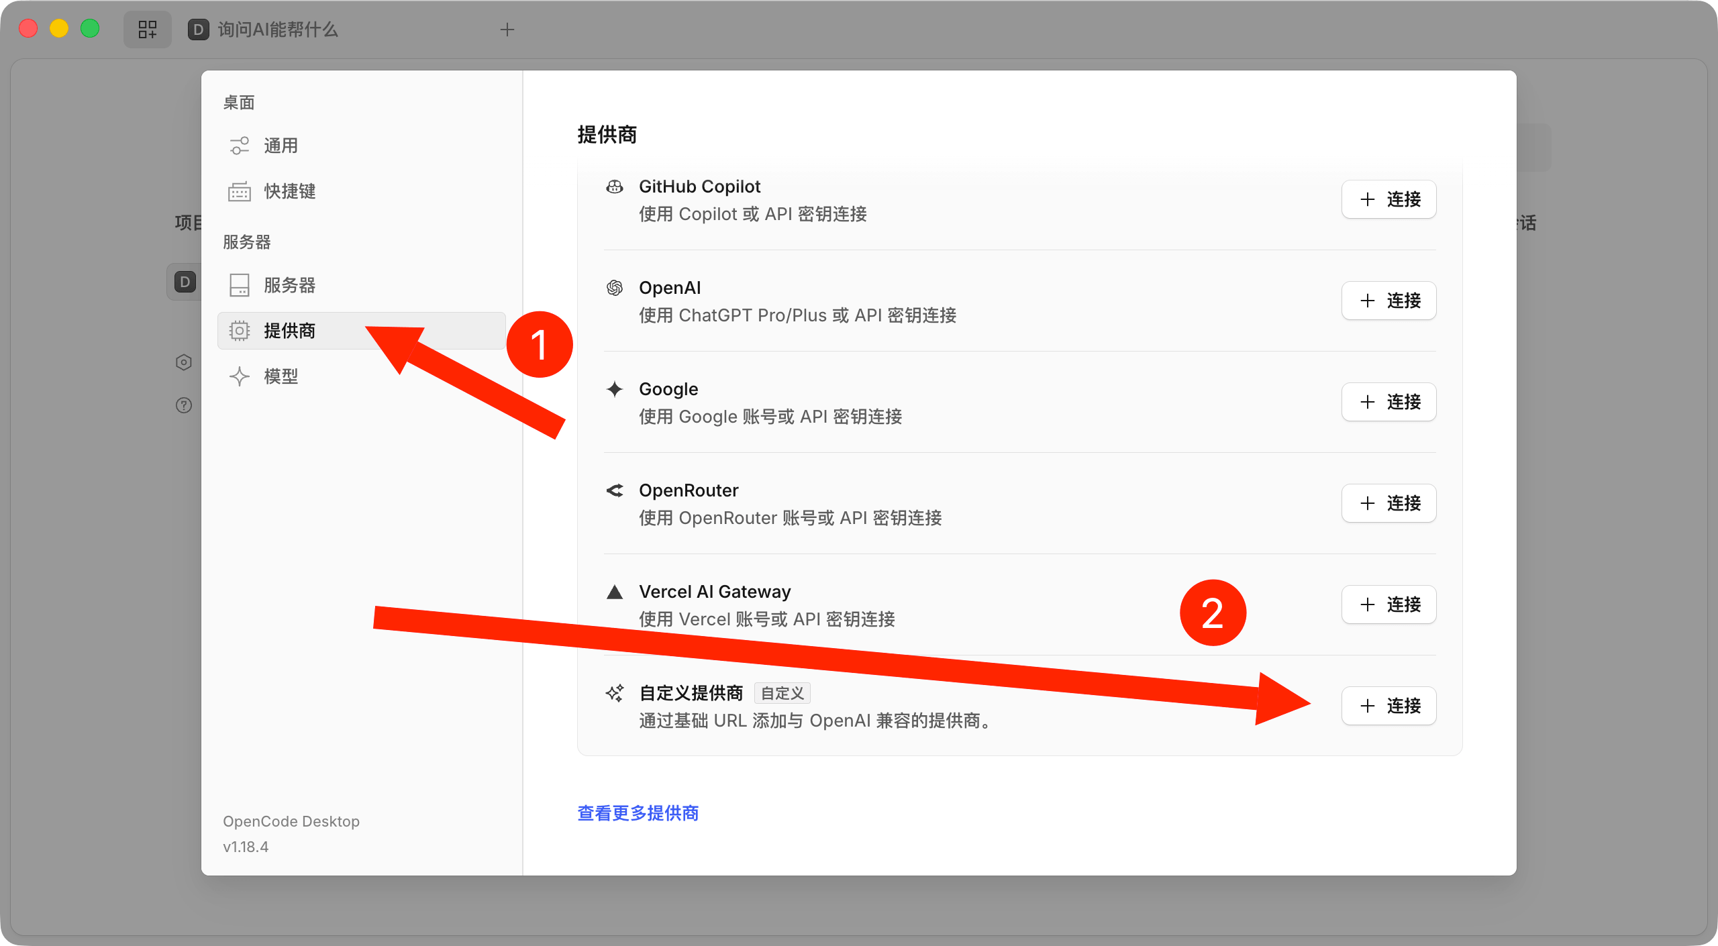Click the sliders icon beside 通用

[240, 146]
